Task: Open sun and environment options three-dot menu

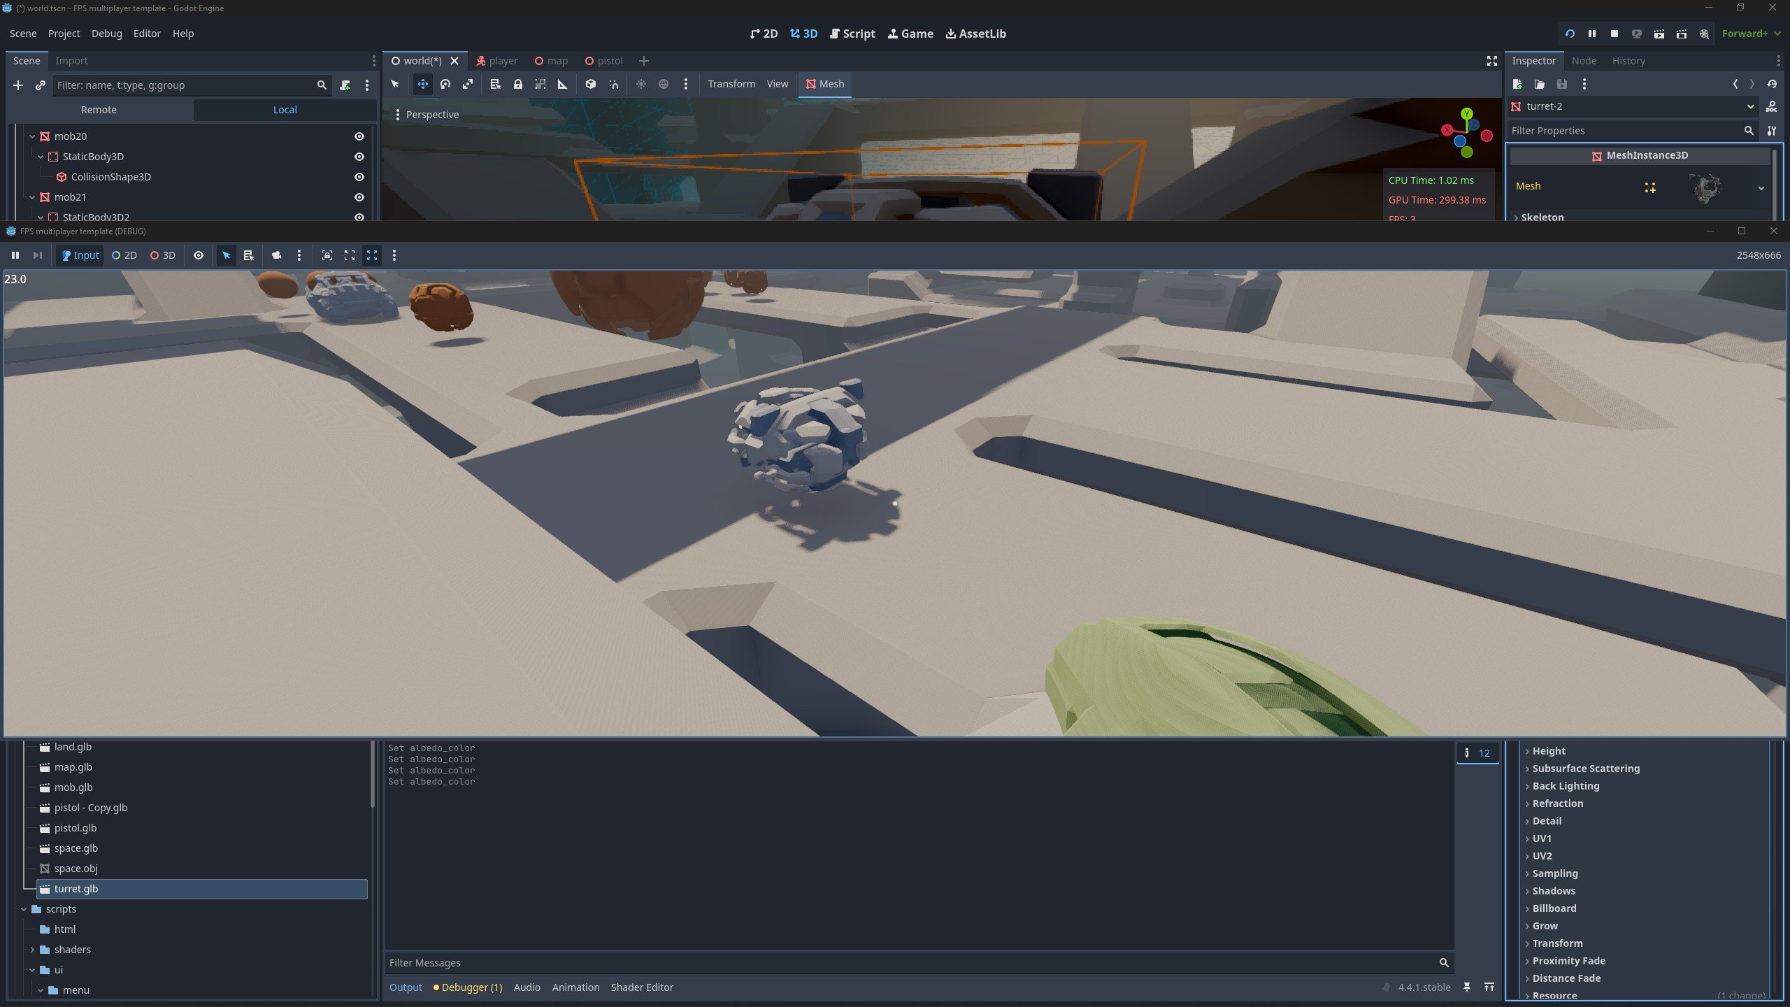Action: pos(685,84)
